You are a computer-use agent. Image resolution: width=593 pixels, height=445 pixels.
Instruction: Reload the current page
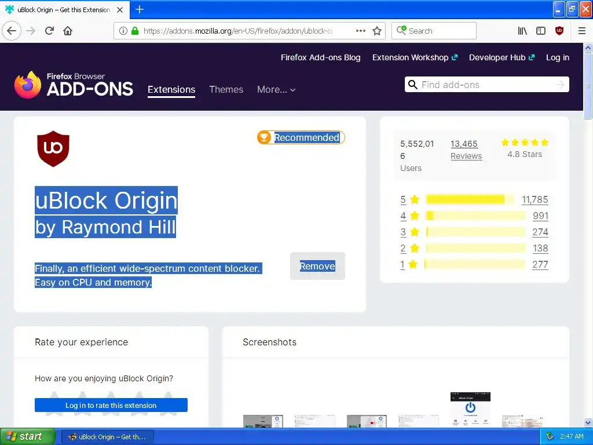[50, 31]
